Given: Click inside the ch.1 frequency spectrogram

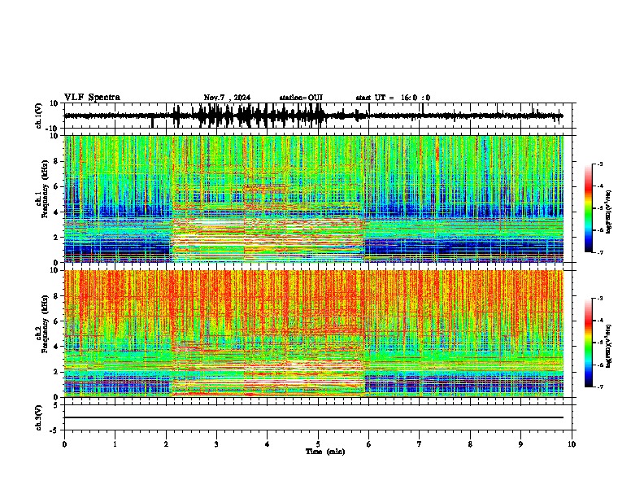Looking at the screenshot, I should 314,199.
